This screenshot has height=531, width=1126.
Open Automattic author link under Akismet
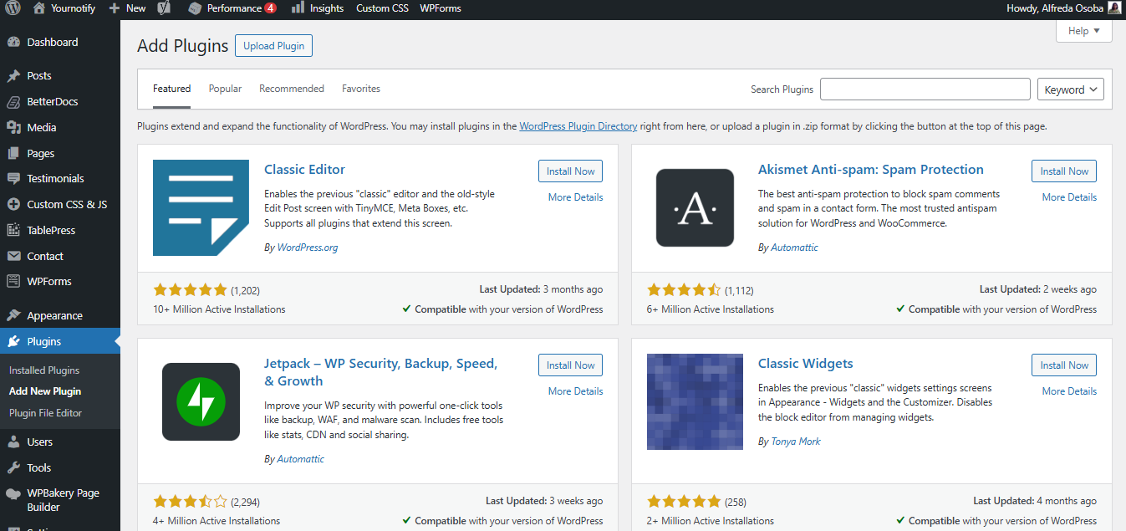click(794, 248)
